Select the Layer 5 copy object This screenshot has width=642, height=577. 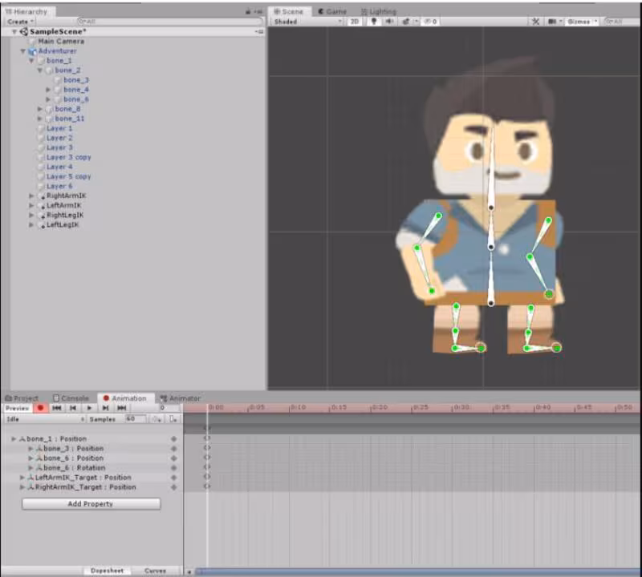click(68, 176)
